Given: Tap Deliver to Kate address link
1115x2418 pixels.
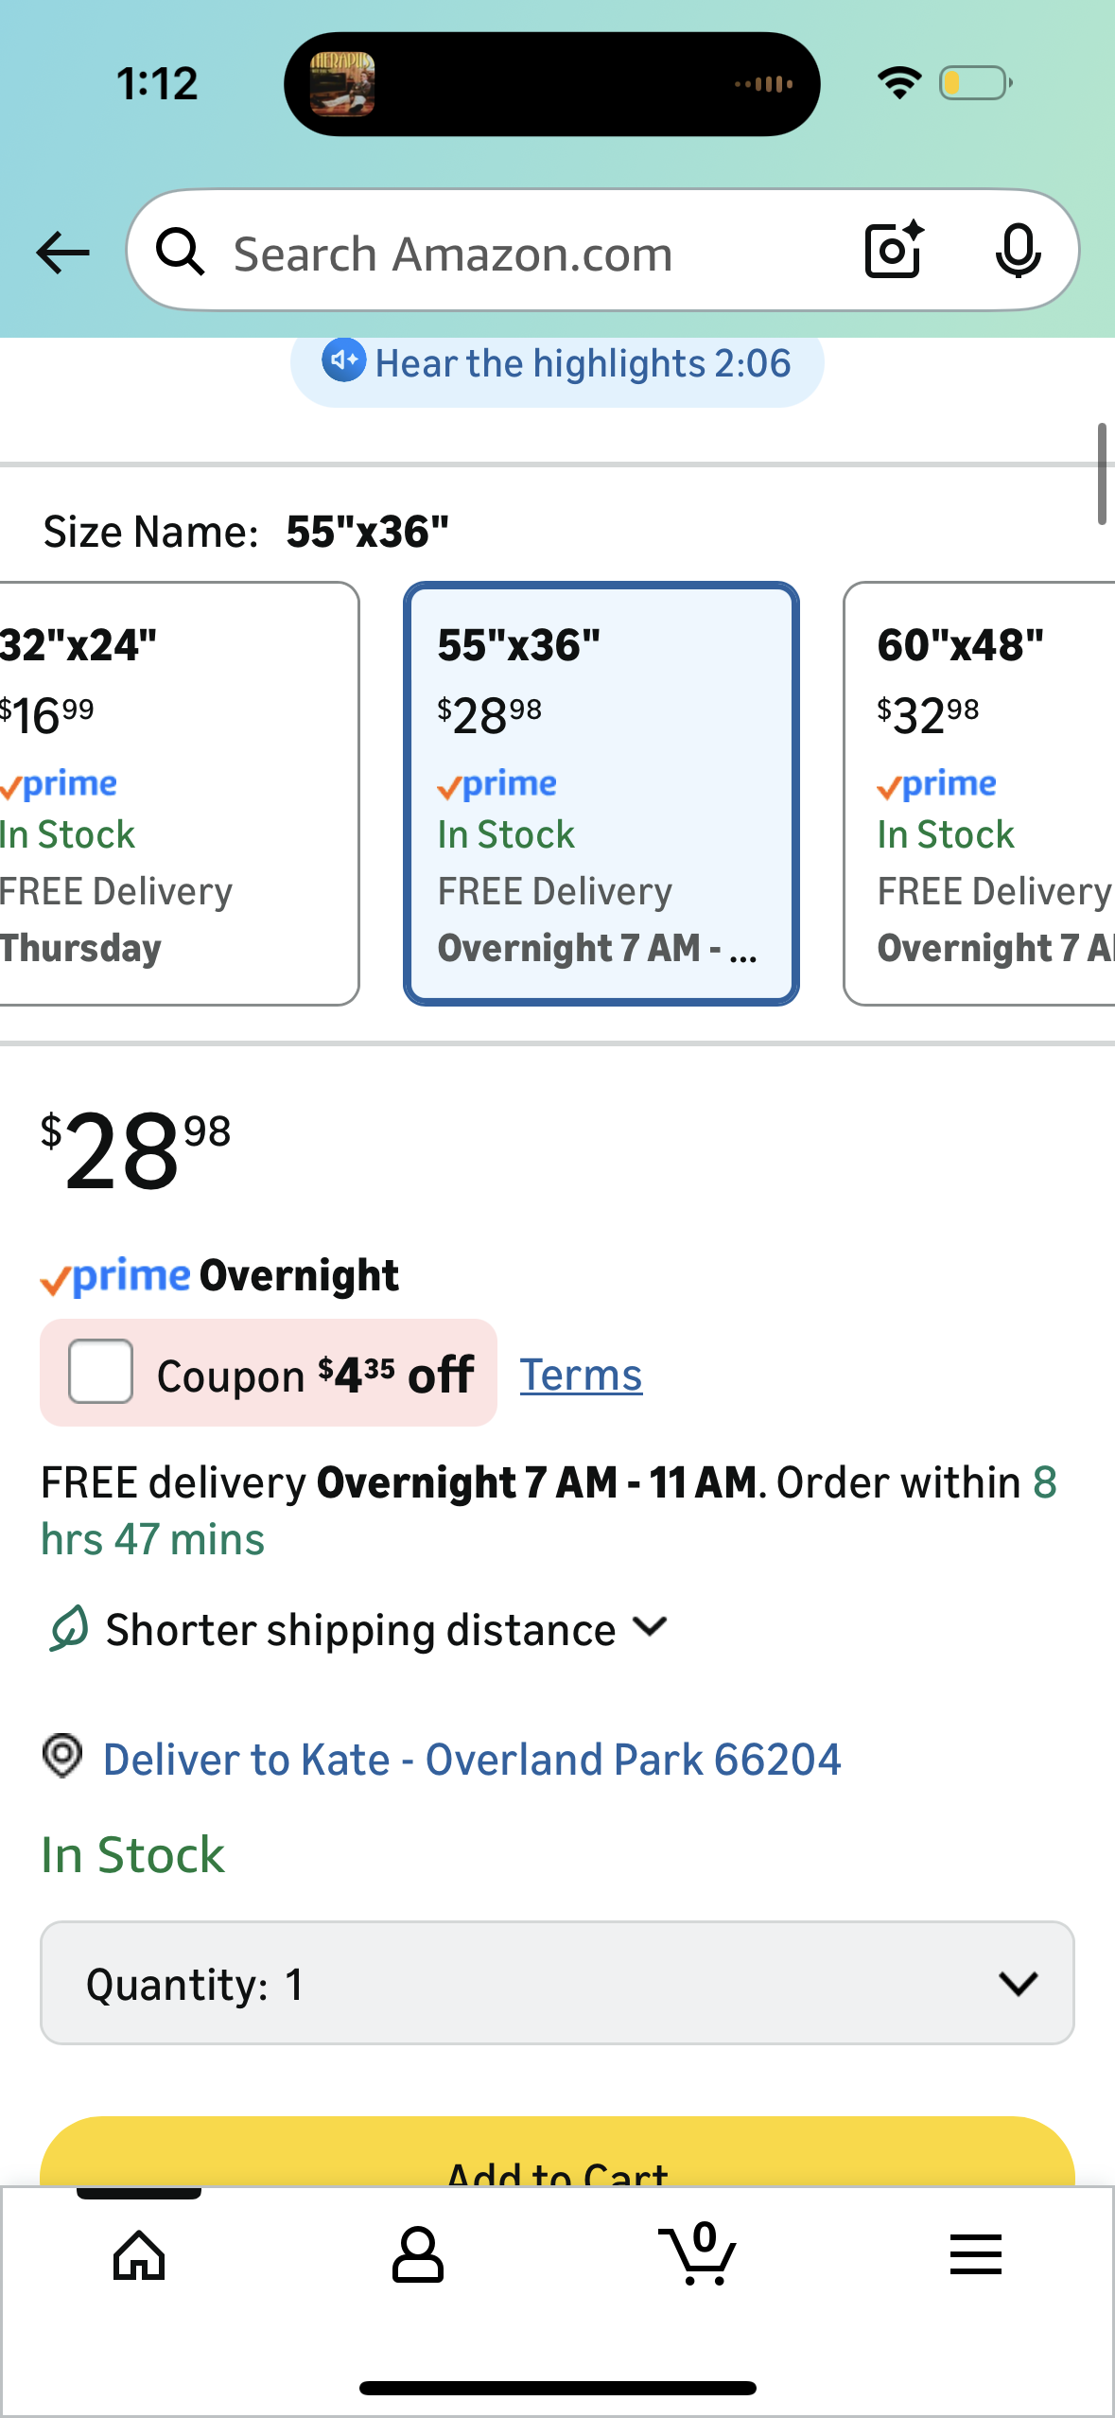Looking at the screenshot, I should [471, 1760].
